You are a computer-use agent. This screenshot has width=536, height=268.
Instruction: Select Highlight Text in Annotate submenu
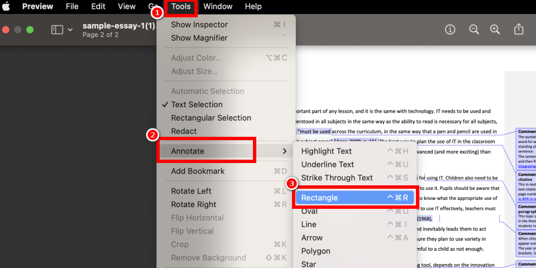(x=327, y=151)
